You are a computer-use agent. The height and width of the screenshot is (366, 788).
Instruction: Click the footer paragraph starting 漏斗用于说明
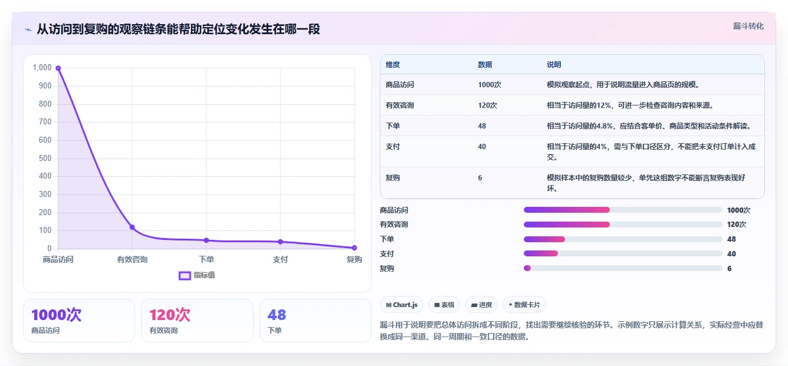coord(572,331)
